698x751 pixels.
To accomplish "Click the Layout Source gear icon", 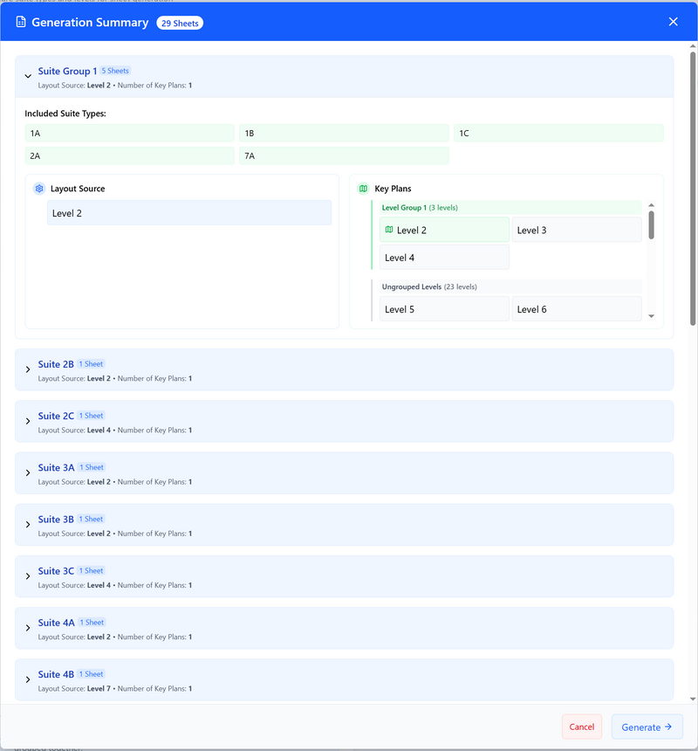I will 39,189.
